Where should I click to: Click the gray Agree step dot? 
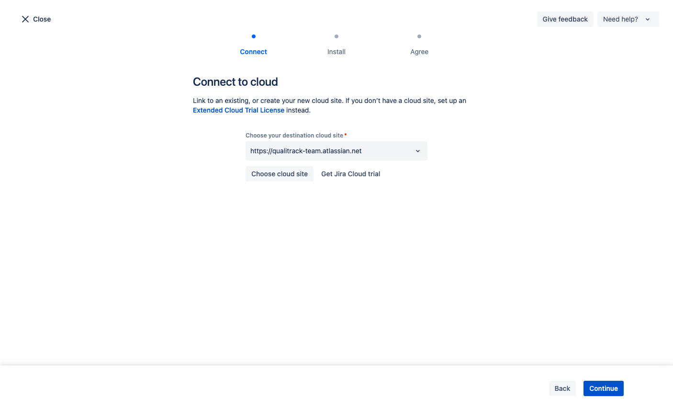[x=419, y=36]
